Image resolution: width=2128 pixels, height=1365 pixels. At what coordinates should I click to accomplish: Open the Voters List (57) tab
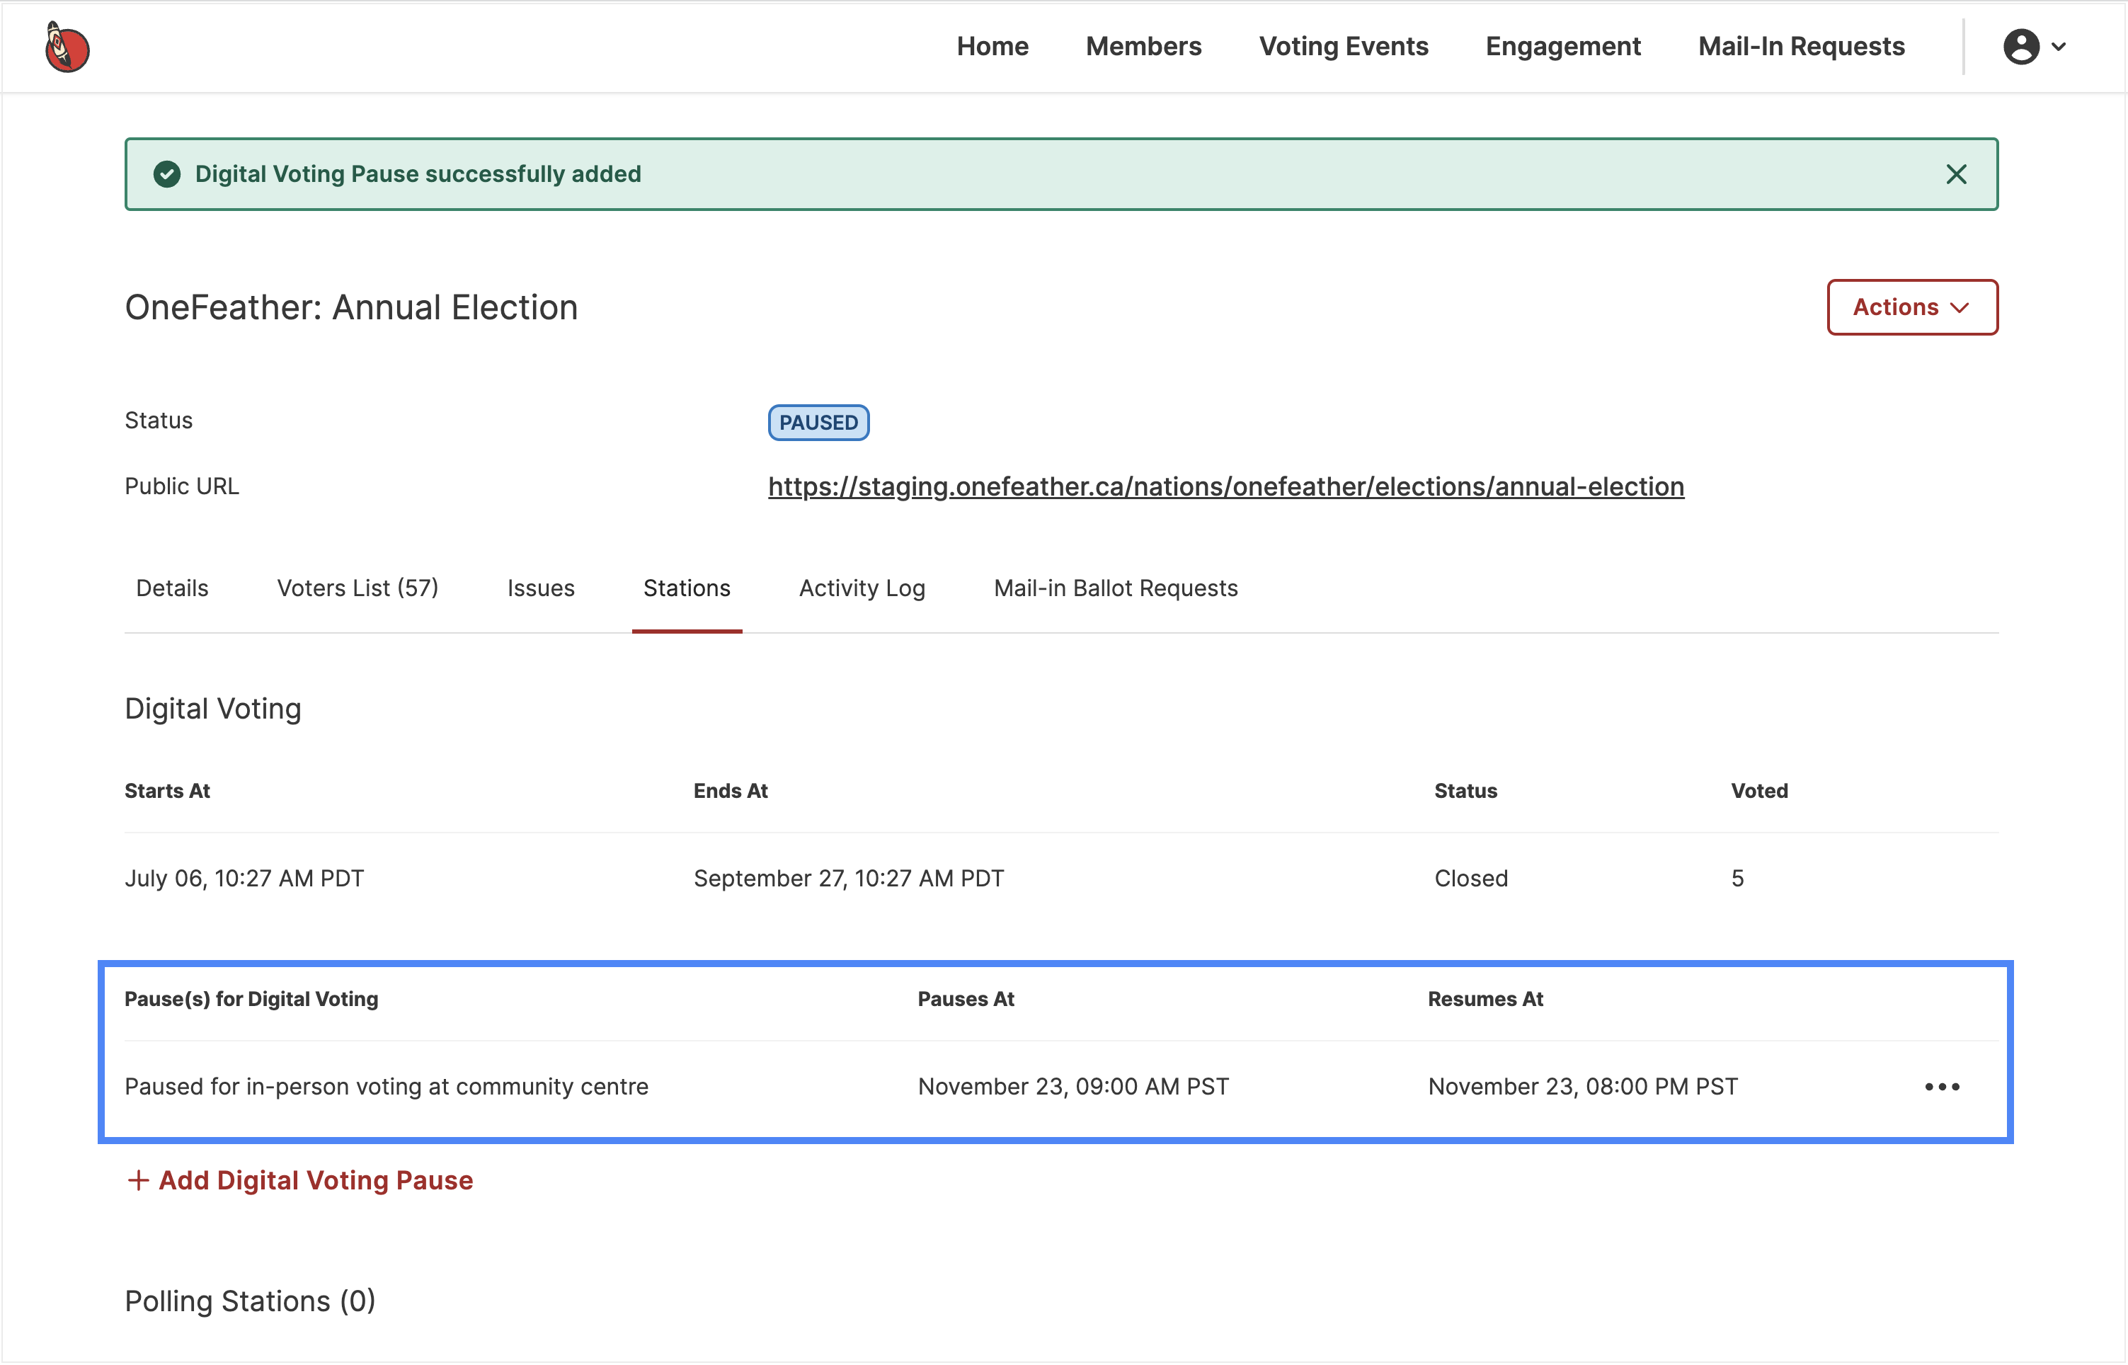coord(358,588)
